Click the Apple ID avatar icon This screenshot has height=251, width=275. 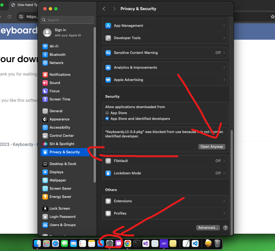click(x=47, y=33)
